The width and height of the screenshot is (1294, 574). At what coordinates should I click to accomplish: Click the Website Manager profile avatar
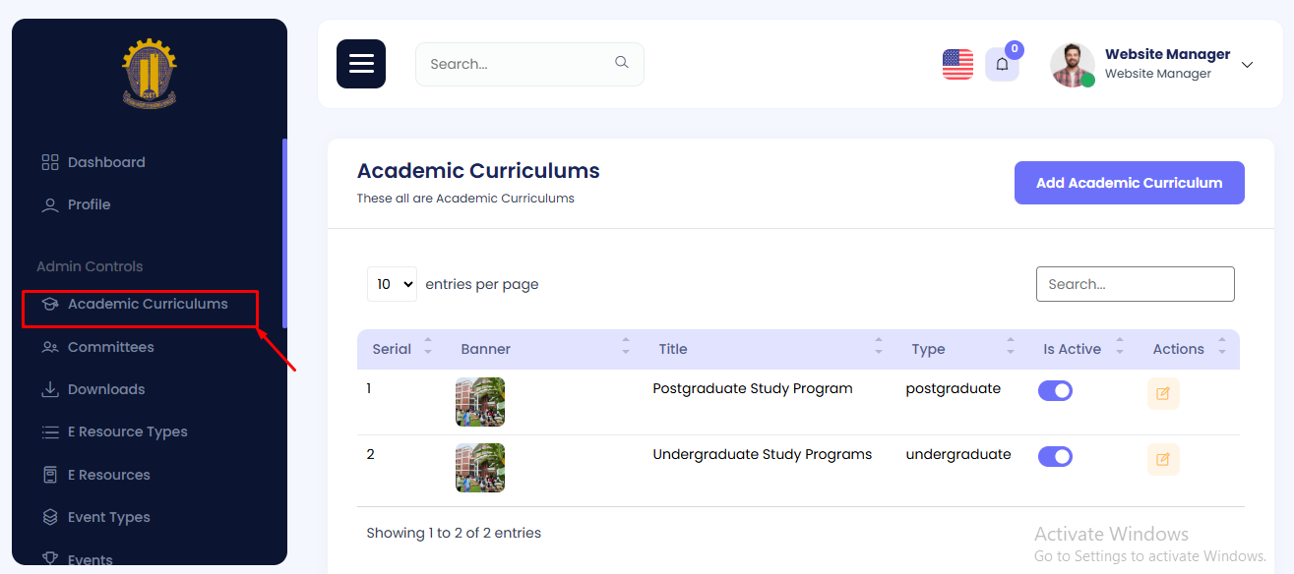[1072, 65]
